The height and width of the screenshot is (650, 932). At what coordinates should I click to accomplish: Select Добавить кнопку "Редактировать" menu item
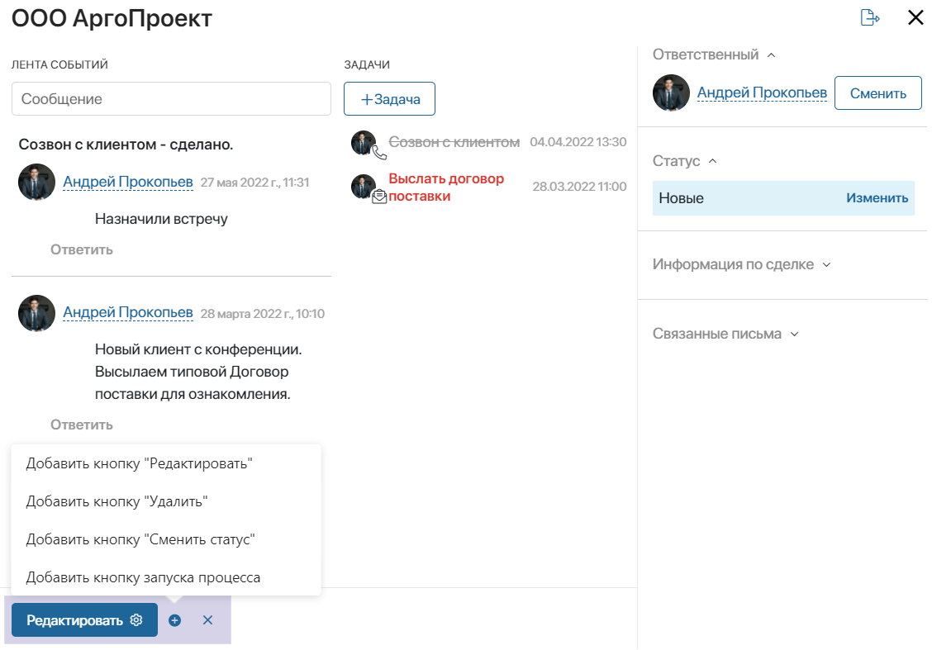point(166,463)
